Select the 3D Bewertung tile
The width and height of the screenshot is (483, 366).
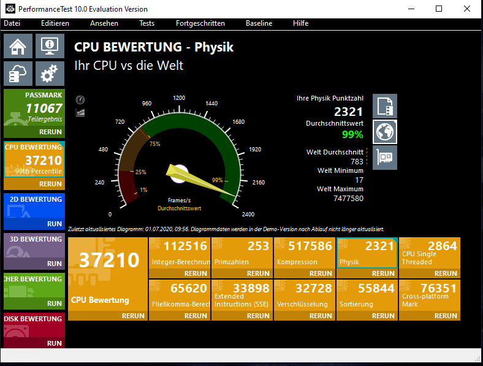coord(34,245)
